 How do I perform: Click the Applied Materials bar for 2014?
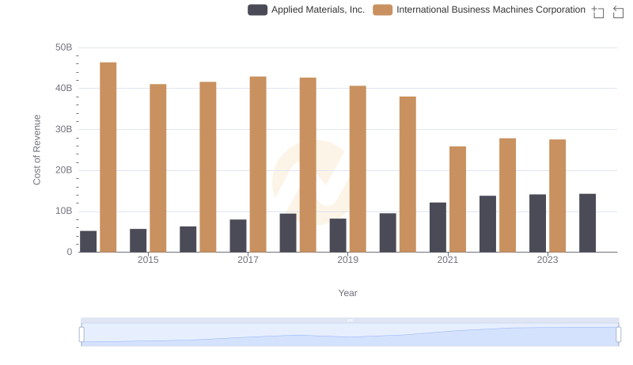point(89,241)
